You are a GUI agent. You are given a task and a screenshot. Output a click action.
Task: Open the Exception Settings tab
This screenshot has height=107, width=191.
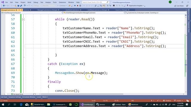pyautogui.click(x=15, y=97)
